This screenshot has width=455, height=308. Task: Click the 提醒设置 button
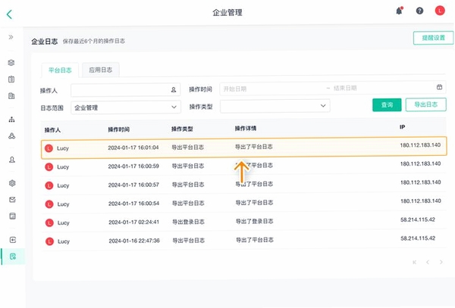[433, 38]
